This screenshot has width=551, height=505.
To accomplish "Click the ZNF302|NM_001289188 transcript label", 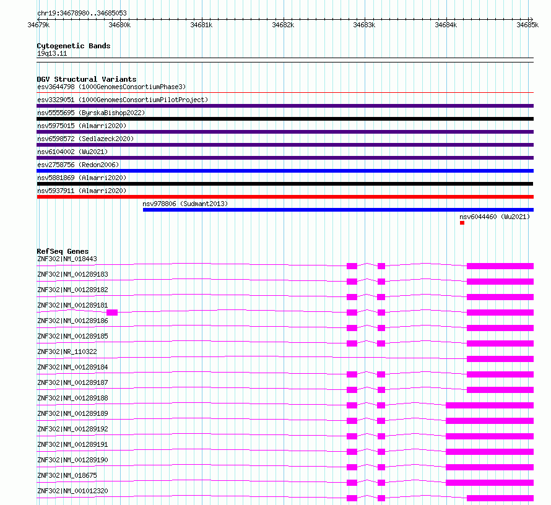I will click(72, 398).
